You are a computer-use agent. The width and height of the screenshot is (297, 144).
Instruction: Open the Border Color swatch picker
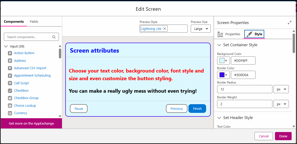[223, 75]
